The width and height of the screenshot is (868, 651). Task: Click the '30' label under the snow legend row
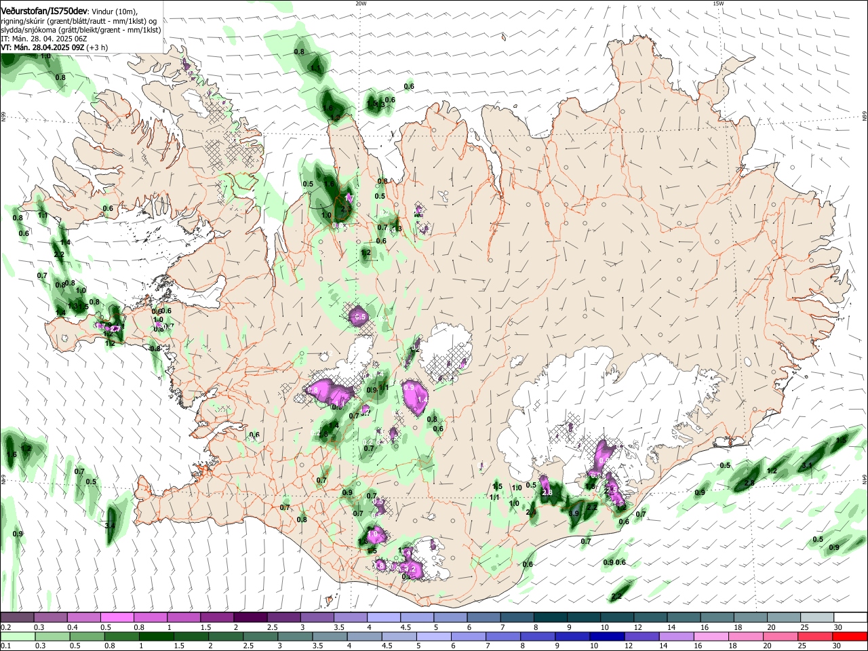point(838,627)
